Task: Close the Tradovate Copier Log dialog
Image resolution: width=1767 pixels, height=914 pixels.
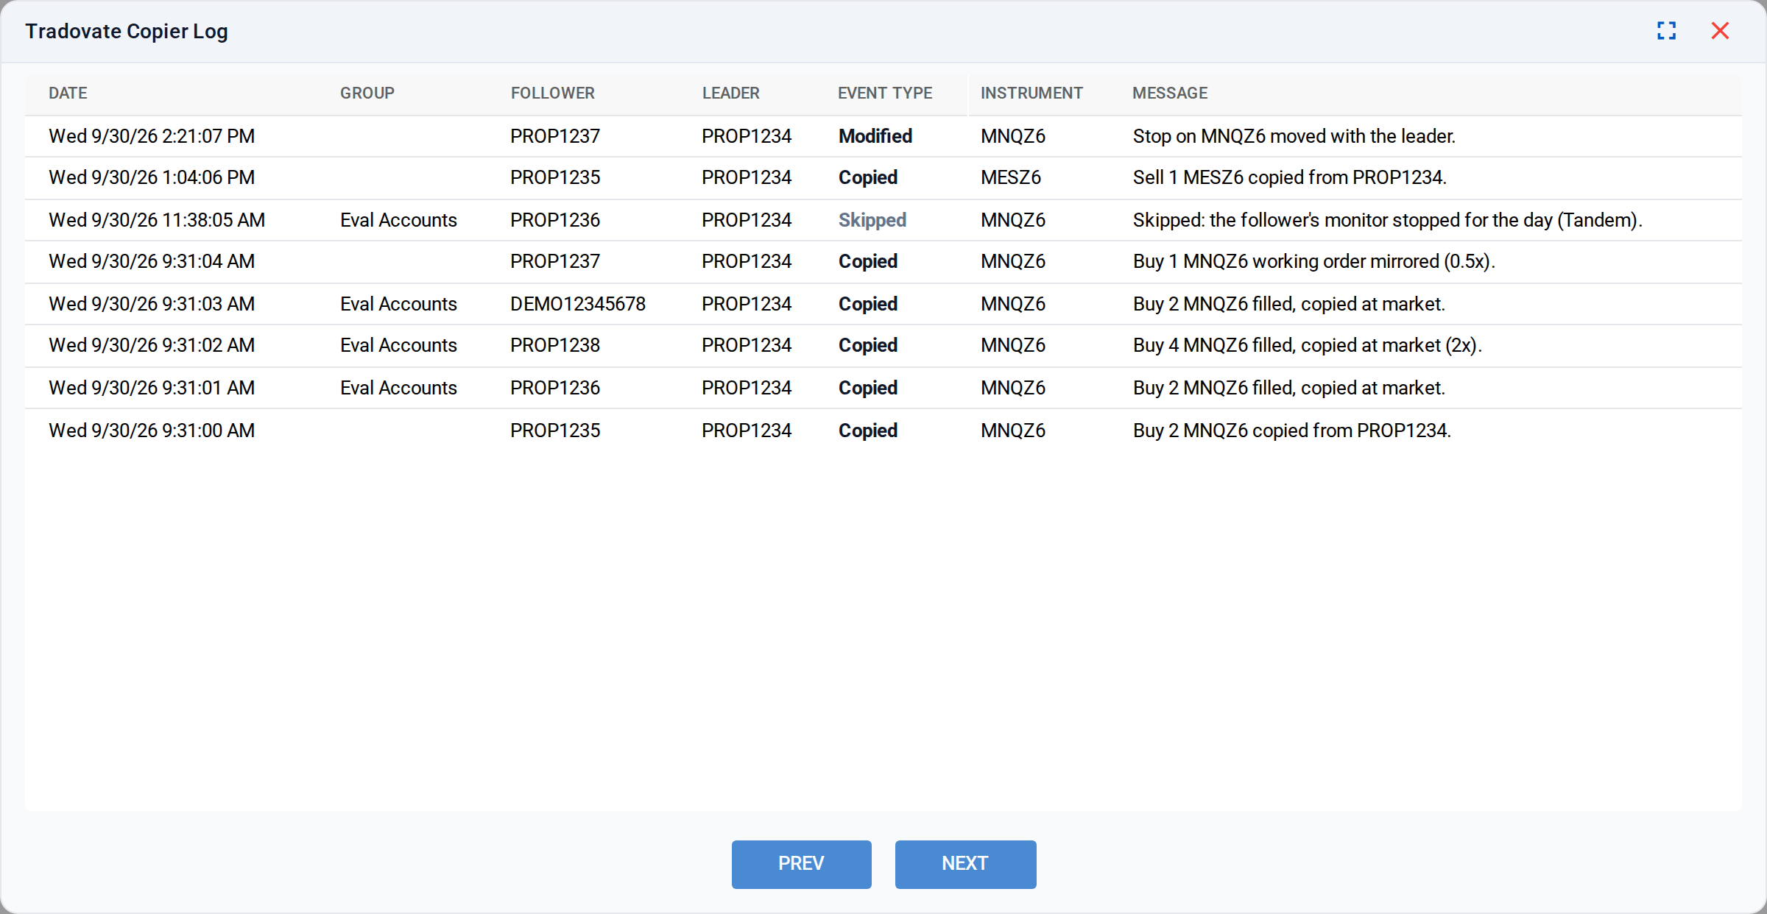Action: tap(1720, 31)
